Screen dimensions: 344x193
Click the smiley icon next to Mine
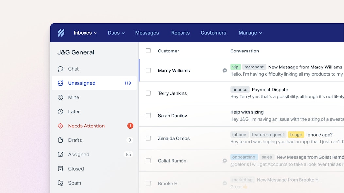pyautogui.click(x=60, y=97)
